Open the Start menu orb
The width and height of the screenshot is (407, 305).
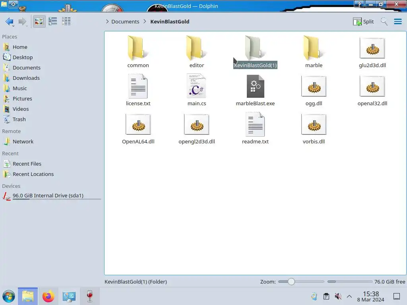point(9,296)
